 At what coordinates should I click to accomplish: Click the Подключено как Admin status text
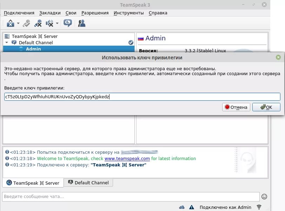[x=225, y=207]
